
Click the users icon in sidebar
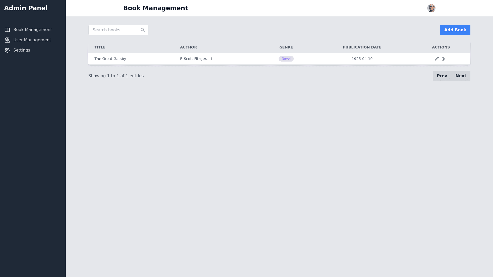7,40
